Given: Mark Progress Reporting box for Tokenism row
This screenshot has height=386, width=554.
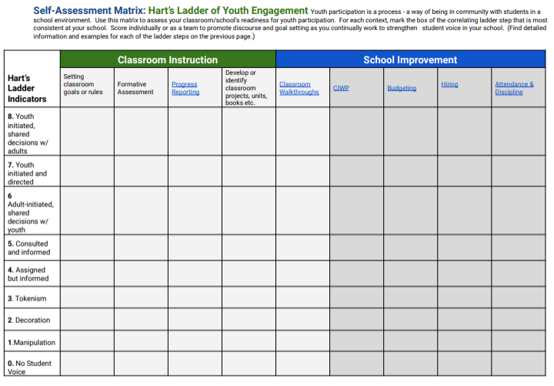Looking at the screenshot, I should [195, 297].
